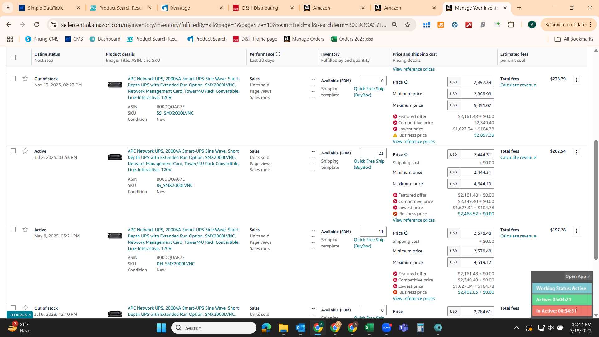
Task: Open File Explorer from the taskbar
Action: [x=283, y=328]
